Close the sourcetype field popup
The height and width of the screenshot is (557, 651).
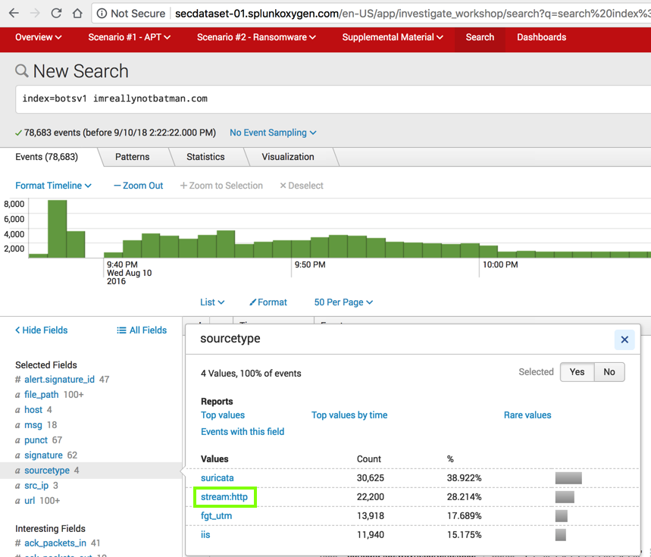click(x=624, y=340)
